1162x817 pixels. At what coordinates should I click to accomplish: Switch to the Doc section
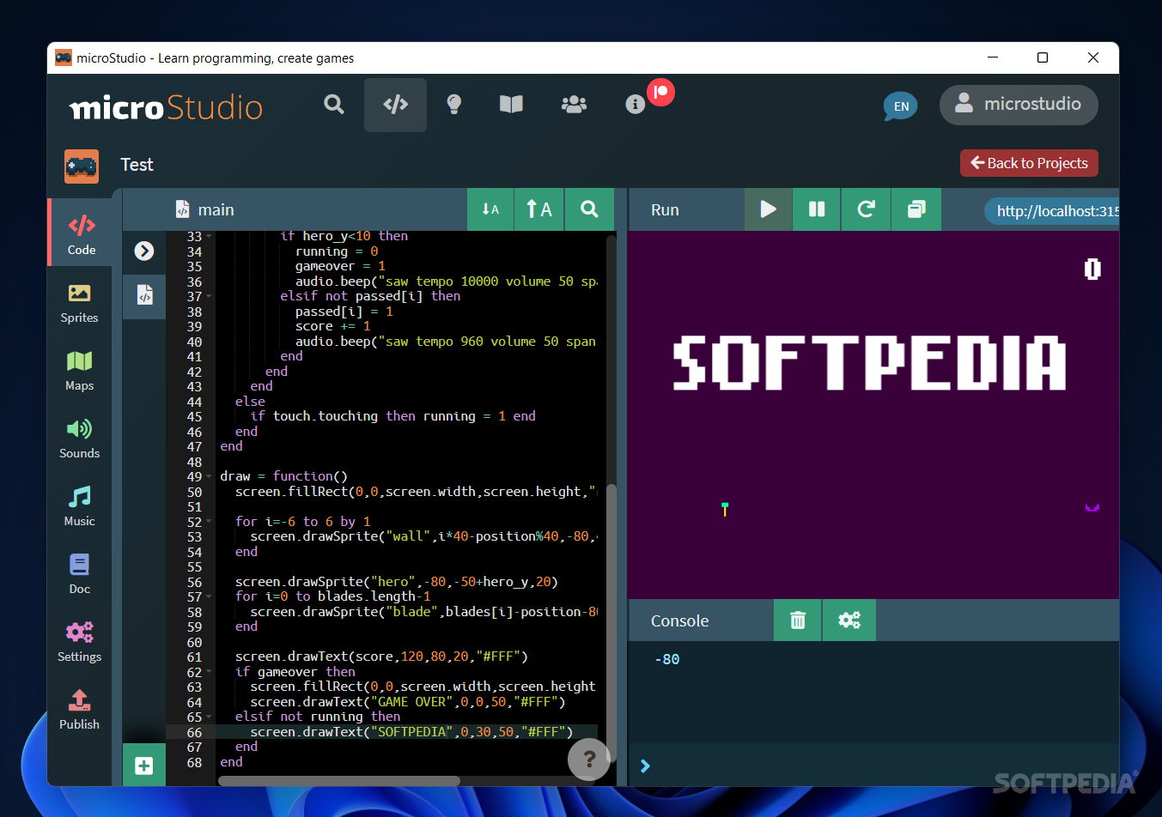(x=79, y=574)
